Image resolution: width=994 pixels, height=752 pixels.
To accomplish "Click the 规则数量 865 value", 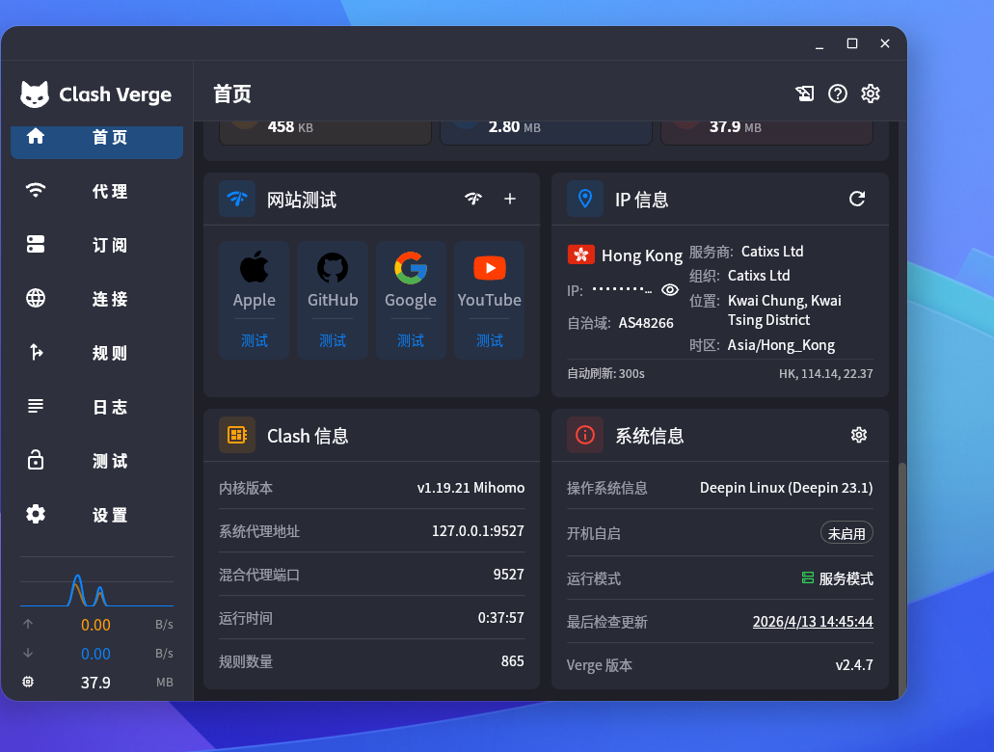I will point(512,660).
